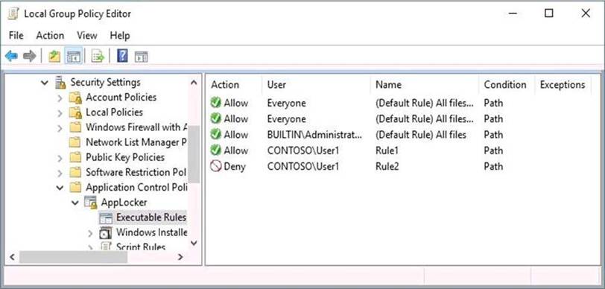
Task: Open the View menu
Action: pos(87,36)
